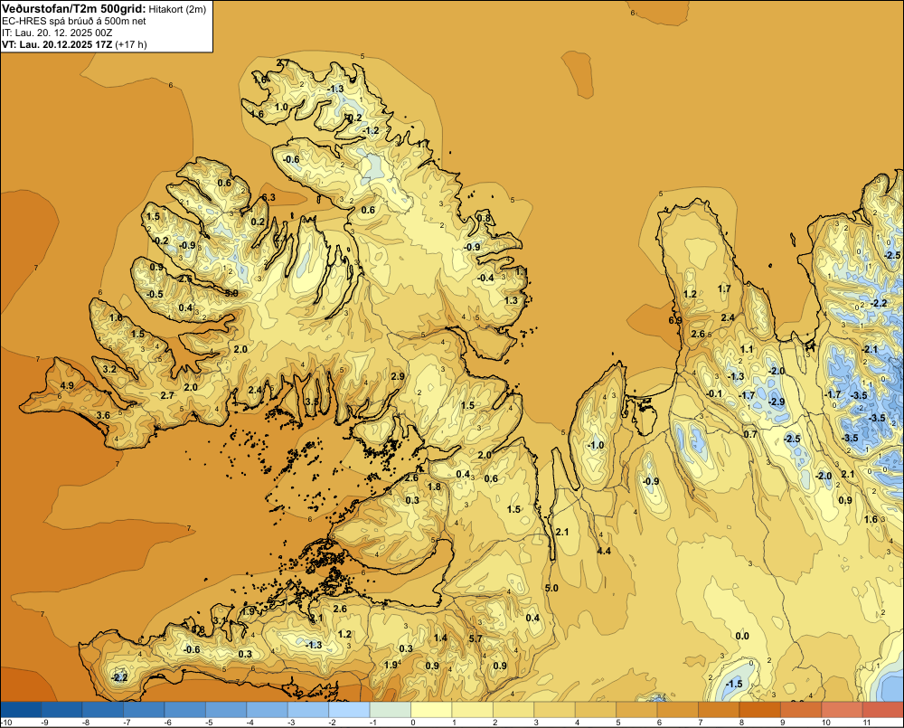This screenshot has height=728, width=904.
Task: Click the 3.6 temperature value on map
Action: 103,415
